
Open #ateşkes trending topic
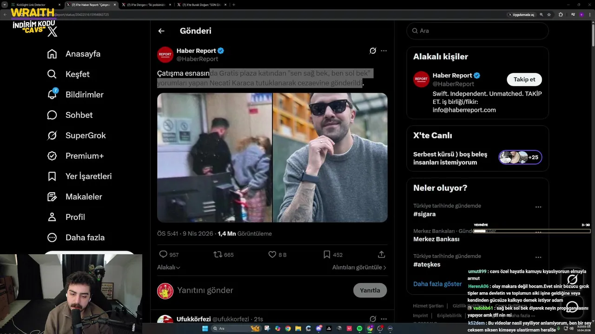coord(427,264)
